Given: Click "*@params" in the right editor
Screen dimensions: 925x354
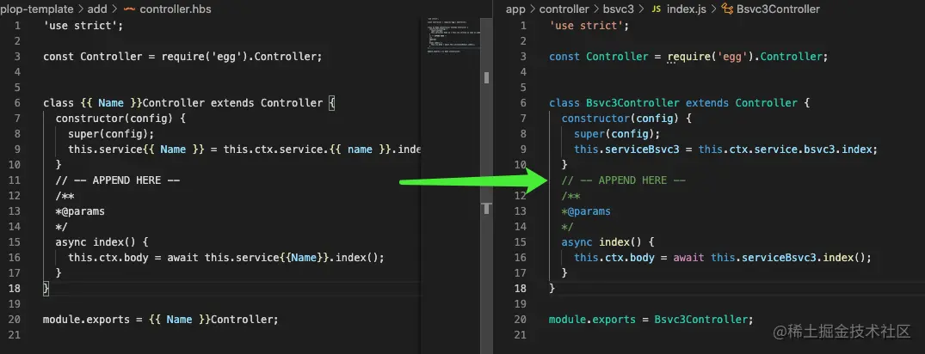Looking at the screenshot, I should click(586, 211).
